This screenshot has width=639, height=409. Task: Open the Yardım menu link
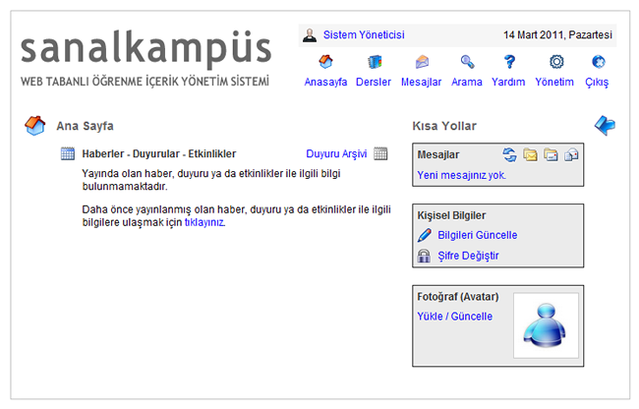click(508, 82)
